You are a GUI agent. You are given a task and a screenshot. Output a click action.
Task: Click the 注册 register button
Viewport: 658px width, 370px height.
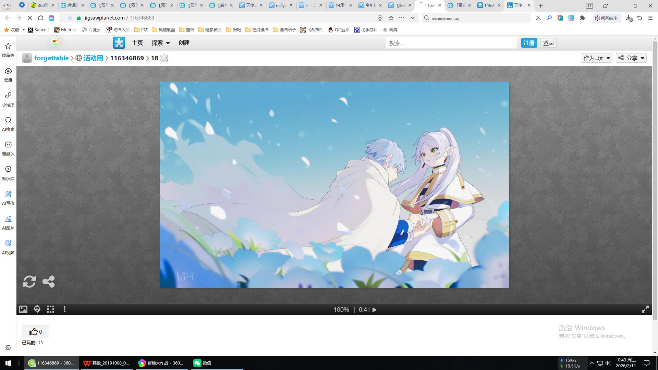point(529,43)
